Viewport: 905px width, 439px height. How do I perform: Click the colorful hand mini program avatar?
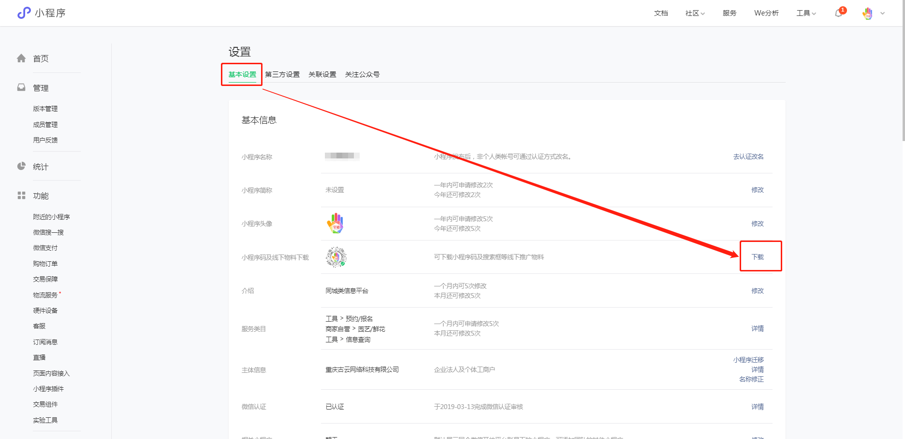[335, 224]
